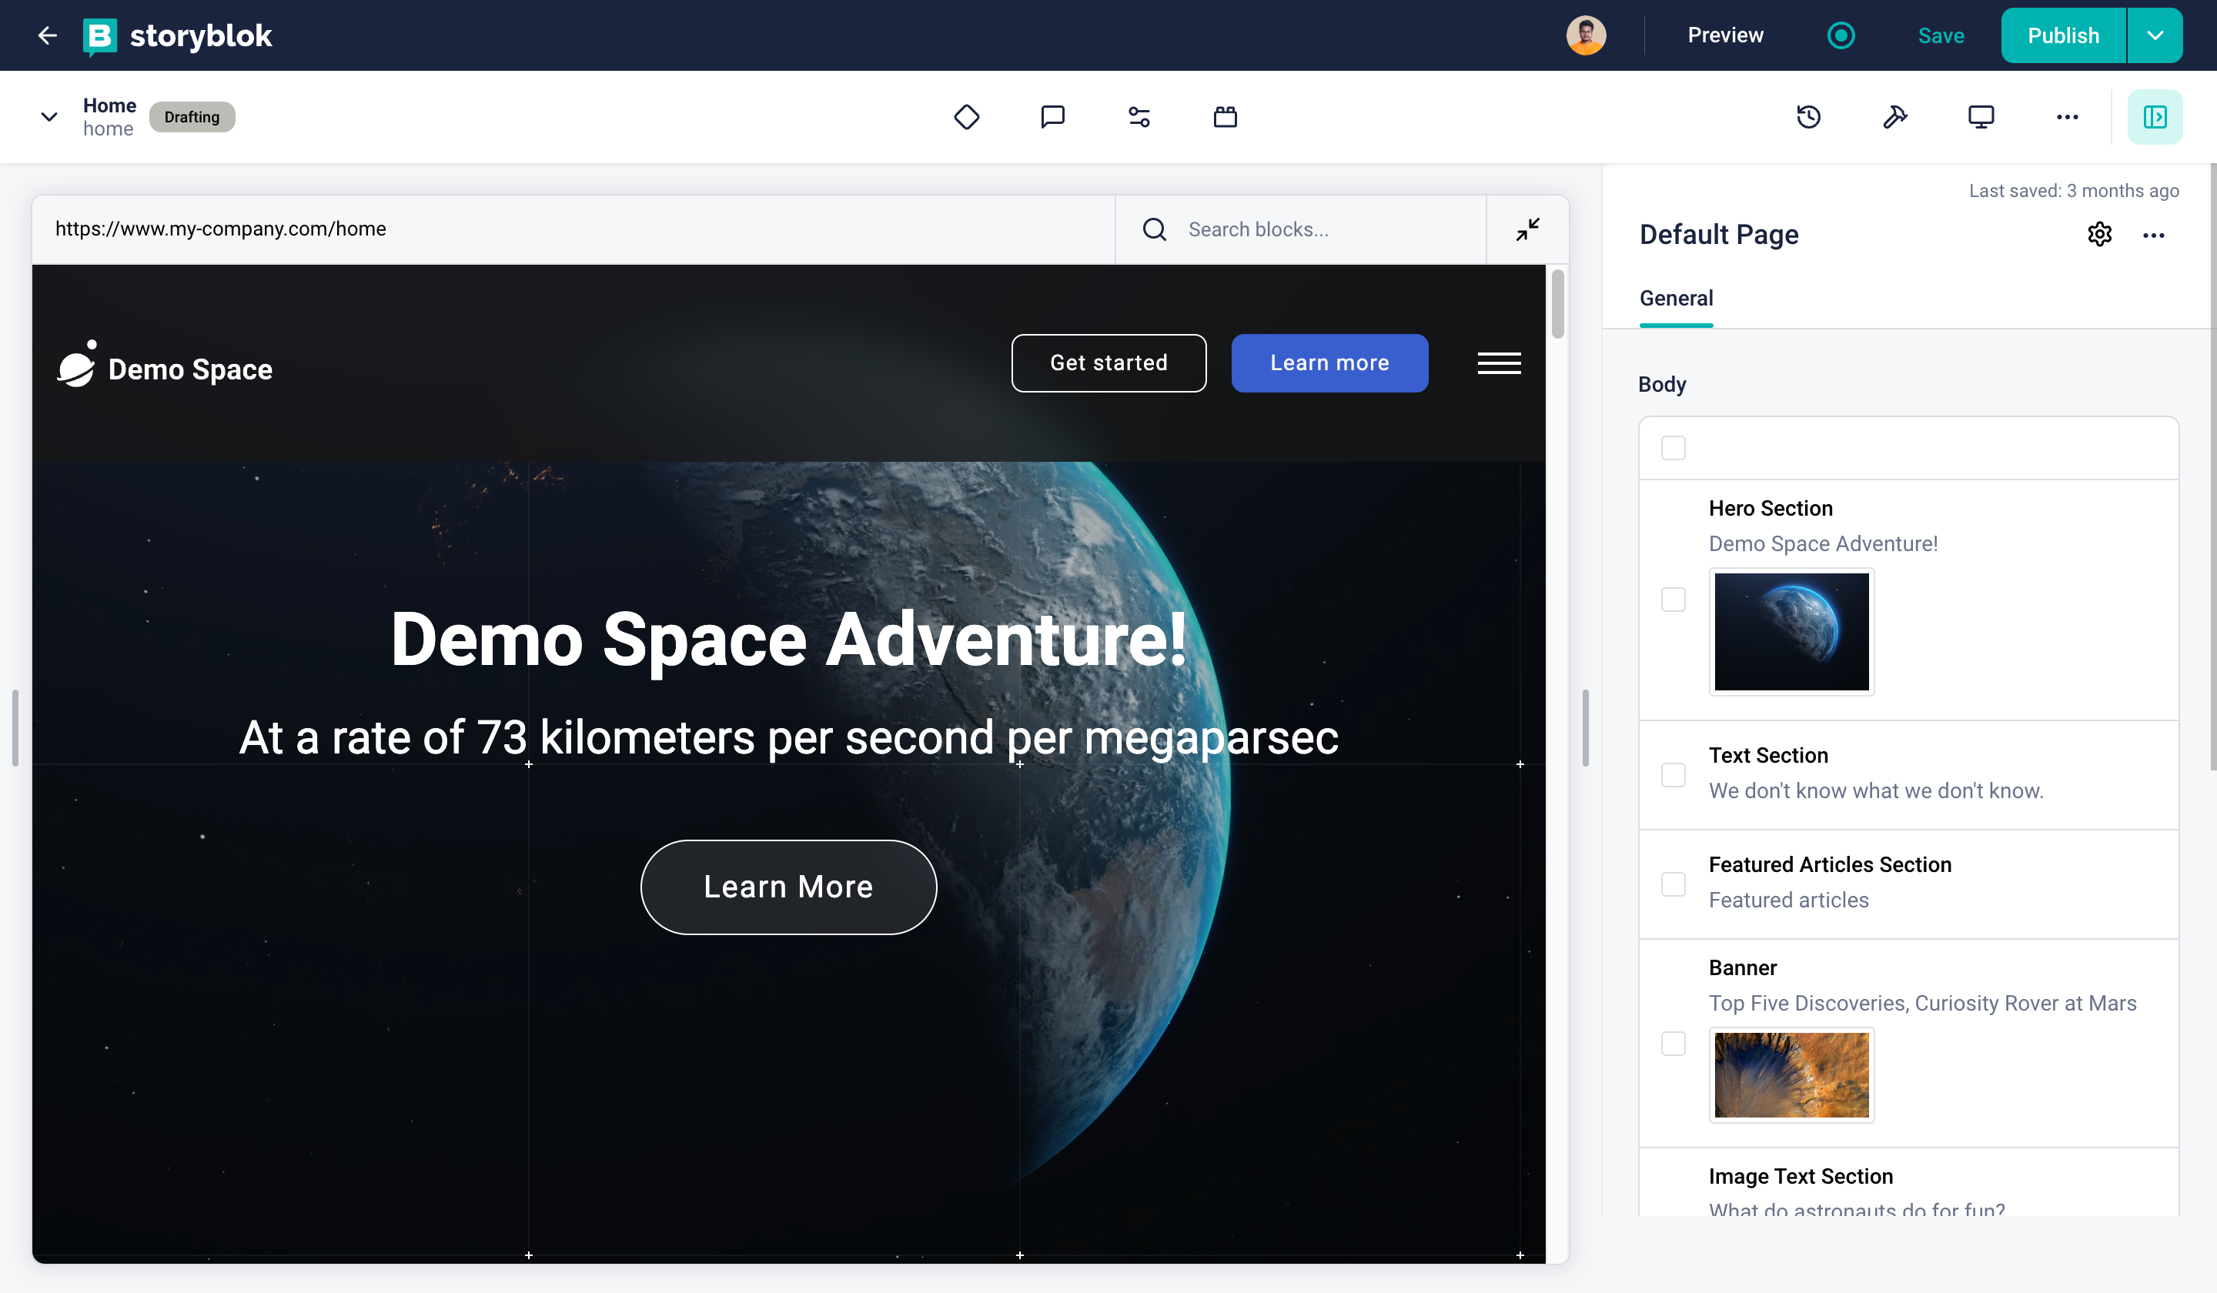Click the Drafting status badge

[x=192, y=117]
